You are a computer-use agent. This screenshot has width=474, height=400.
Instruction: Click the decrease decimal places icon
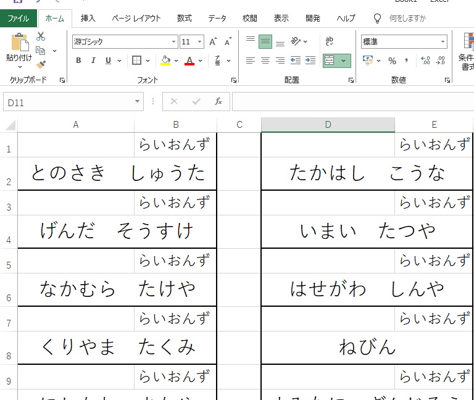pyautogui.click(x=440, y=60)
